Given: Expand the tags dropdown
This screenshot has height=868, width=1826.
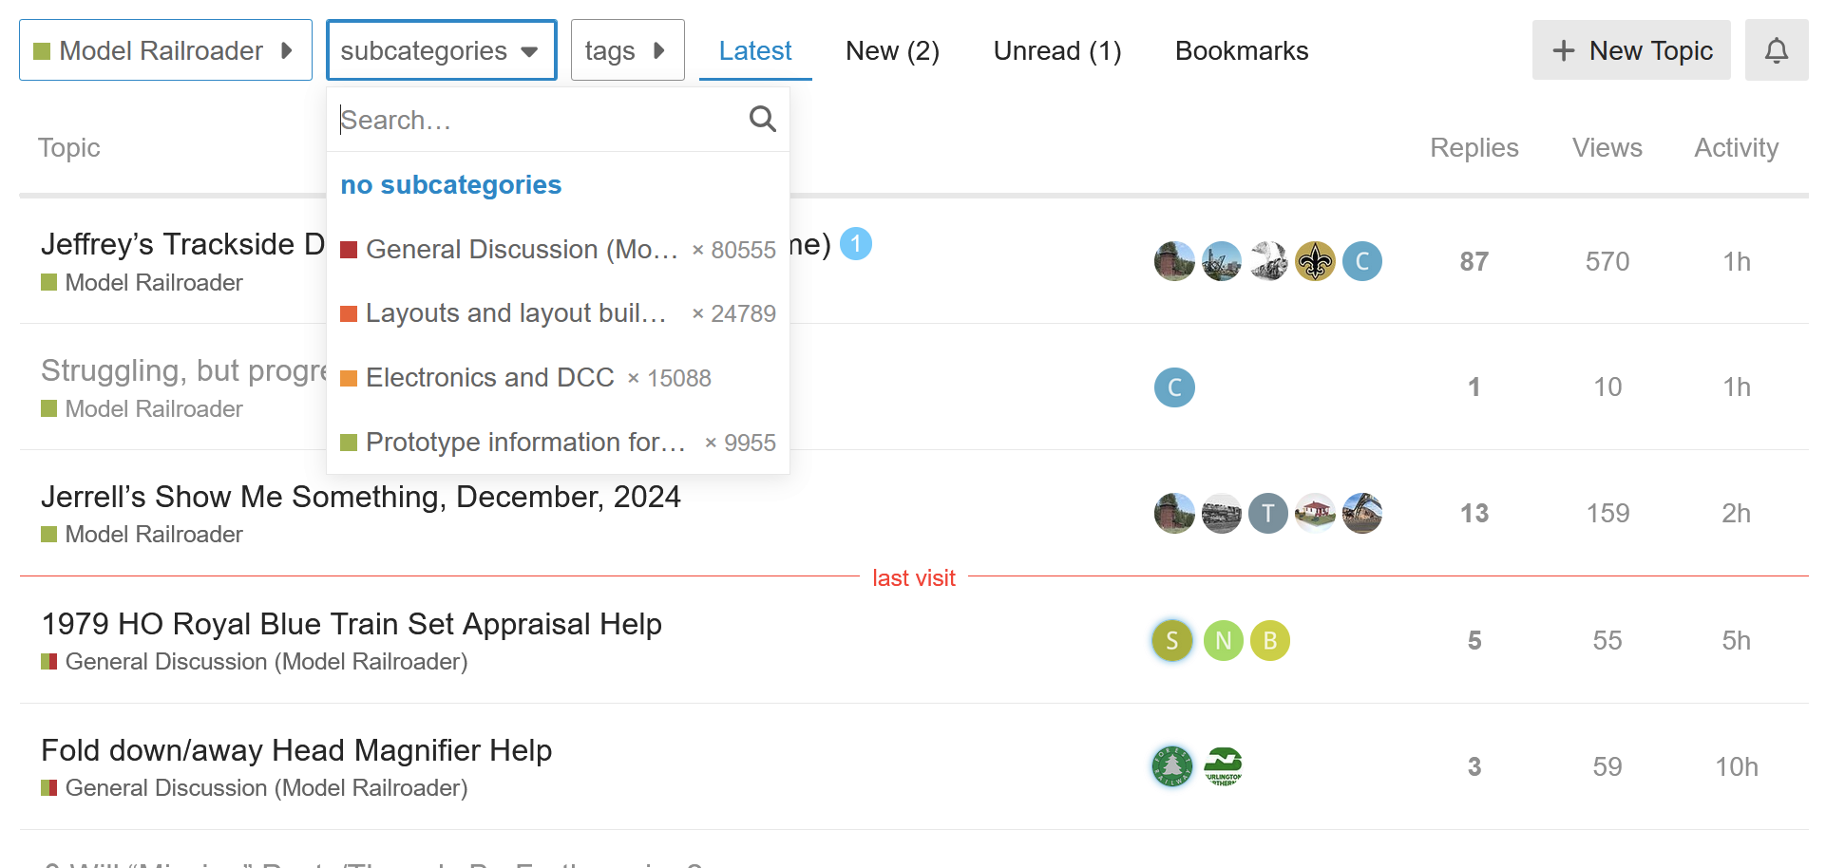Looking at the screenshot, I should 627,50.
